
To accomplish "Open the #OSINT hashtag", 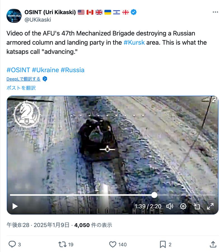I will click(x=18, y=70).
